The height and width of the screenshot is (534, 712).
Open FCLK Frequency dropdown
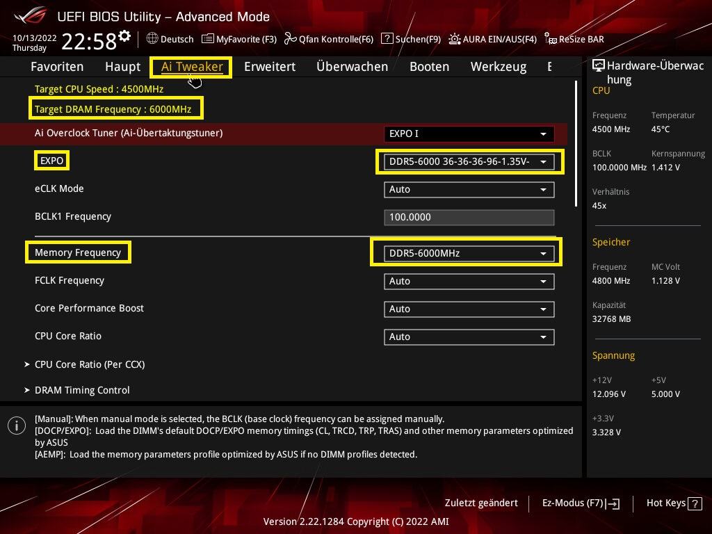[x=469, y=281]
